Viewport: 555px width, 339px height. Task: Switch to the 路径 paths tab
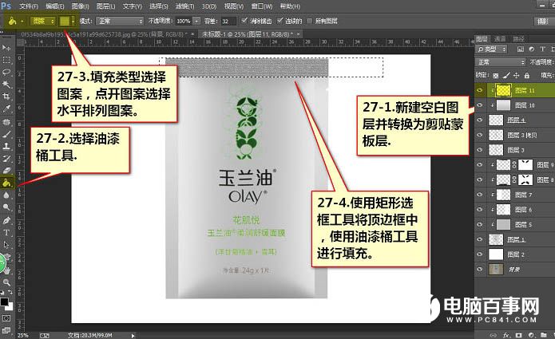point(519,39)
